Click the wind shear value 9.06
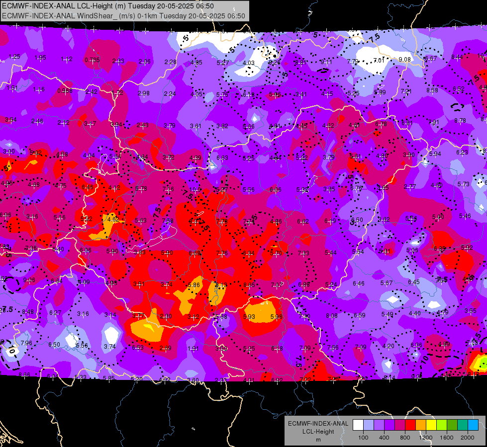The image size is (487, 447). 29,280
